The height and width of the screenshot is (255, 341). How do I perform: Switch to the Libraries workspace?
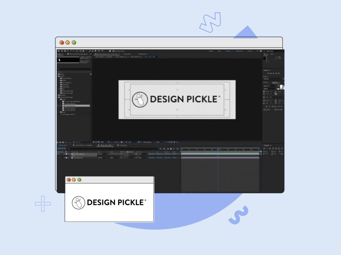pyautogui.click(x=250, y=51)
